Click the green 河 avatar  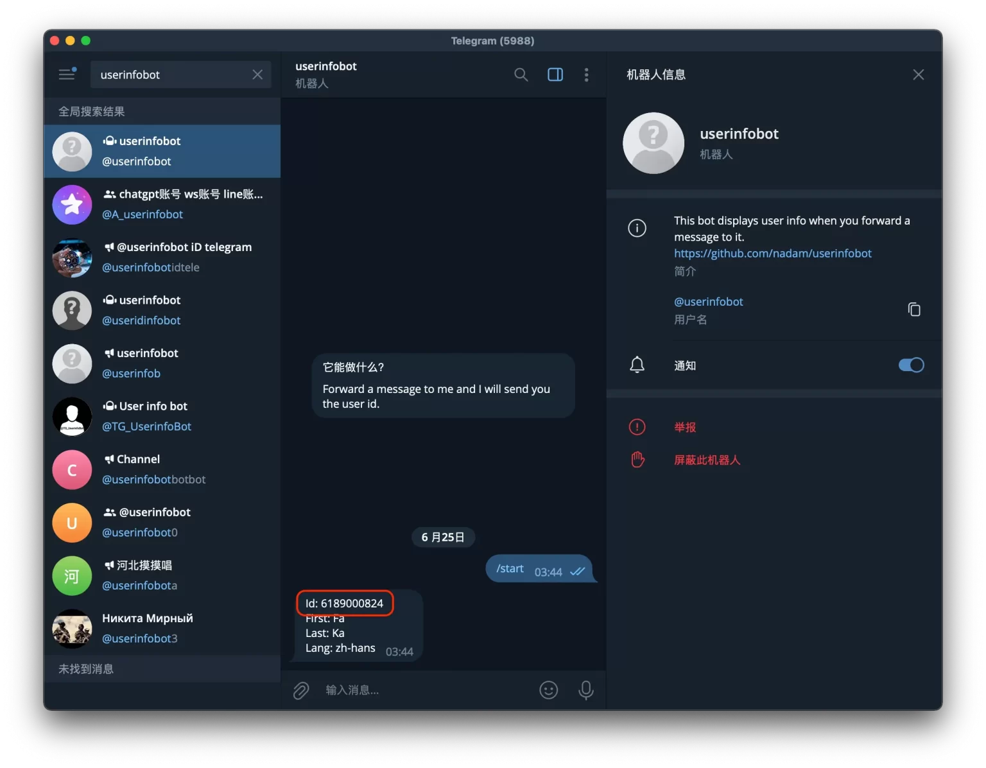72,576
